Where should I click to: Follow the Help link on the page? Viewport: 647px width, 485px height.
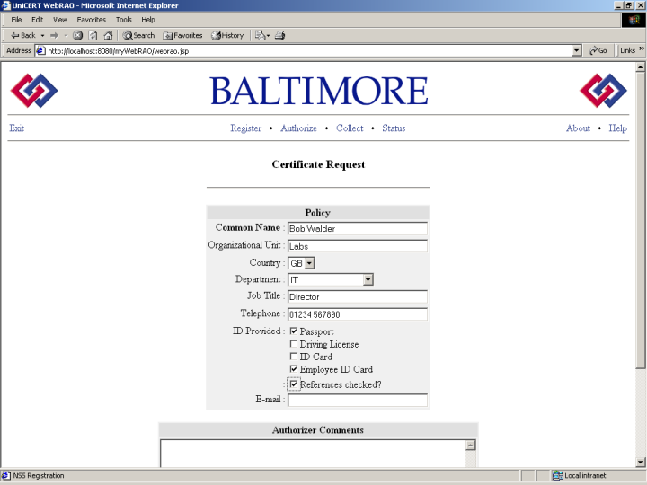pyautogui.click(x=617, y=128)
